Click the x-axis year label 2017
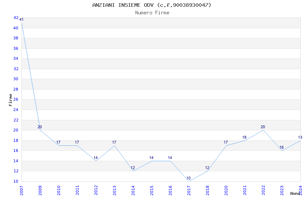This screenshot has height=197, width=304. (189, 190)
